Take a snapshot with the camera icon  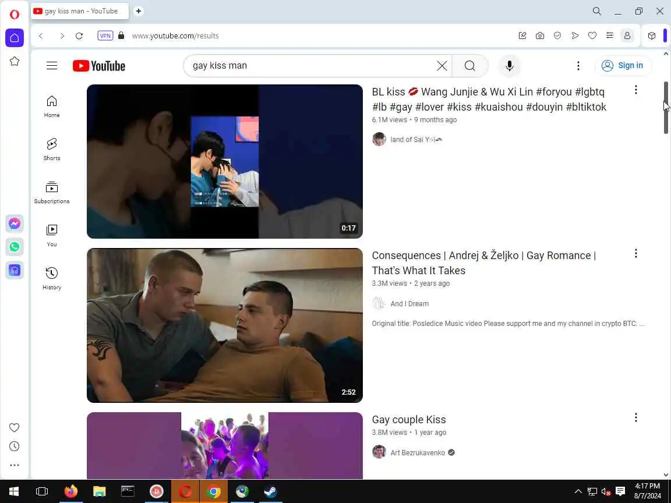540,36
